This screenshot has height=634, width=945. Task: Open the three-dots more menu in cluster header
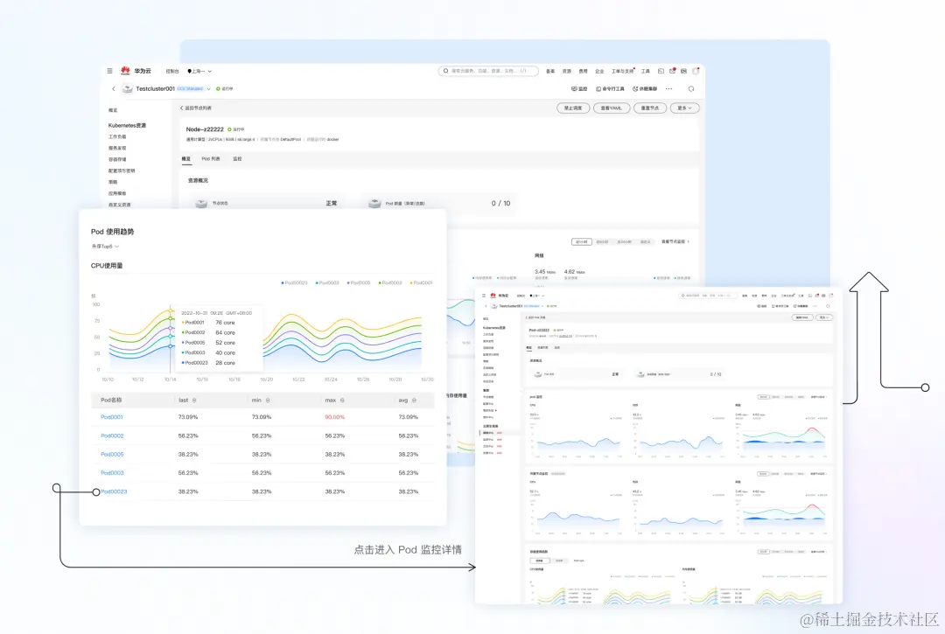[x=669, y=88]
